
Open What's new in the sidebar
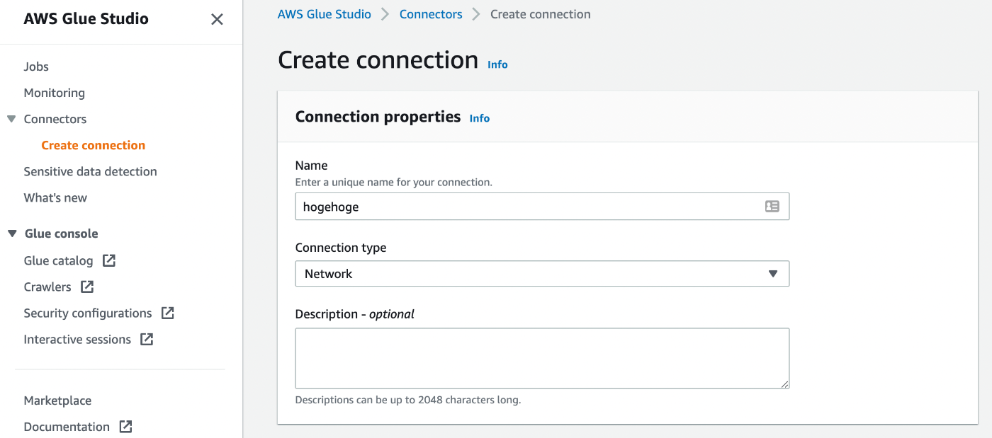[x=55, y=197]
